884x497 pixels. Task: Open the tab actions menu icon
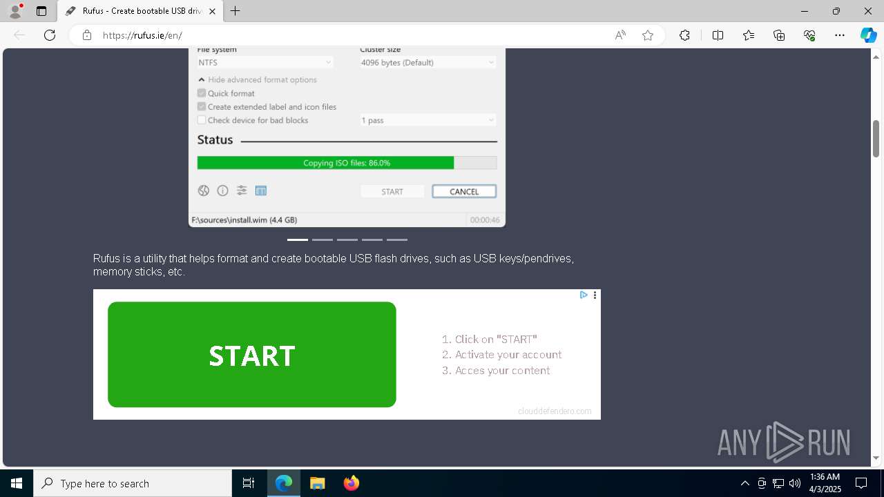coord(41,11)
